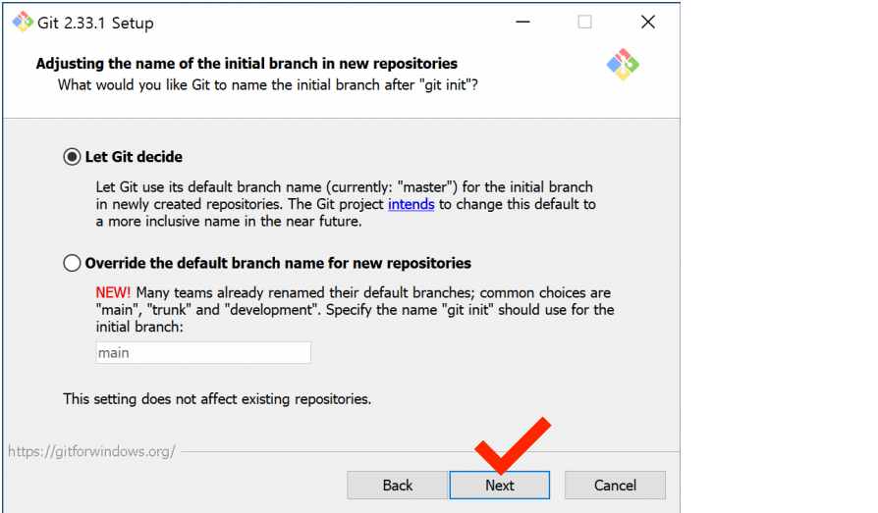Click the "What would you like Git to name" subtitle
Viewport: 878px width, 513px height.
point(268,85)
